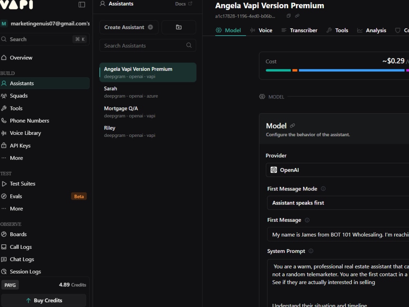Screen dimensions: 409x307
Task: Select the Riley assistant
Action: [148, 131]
